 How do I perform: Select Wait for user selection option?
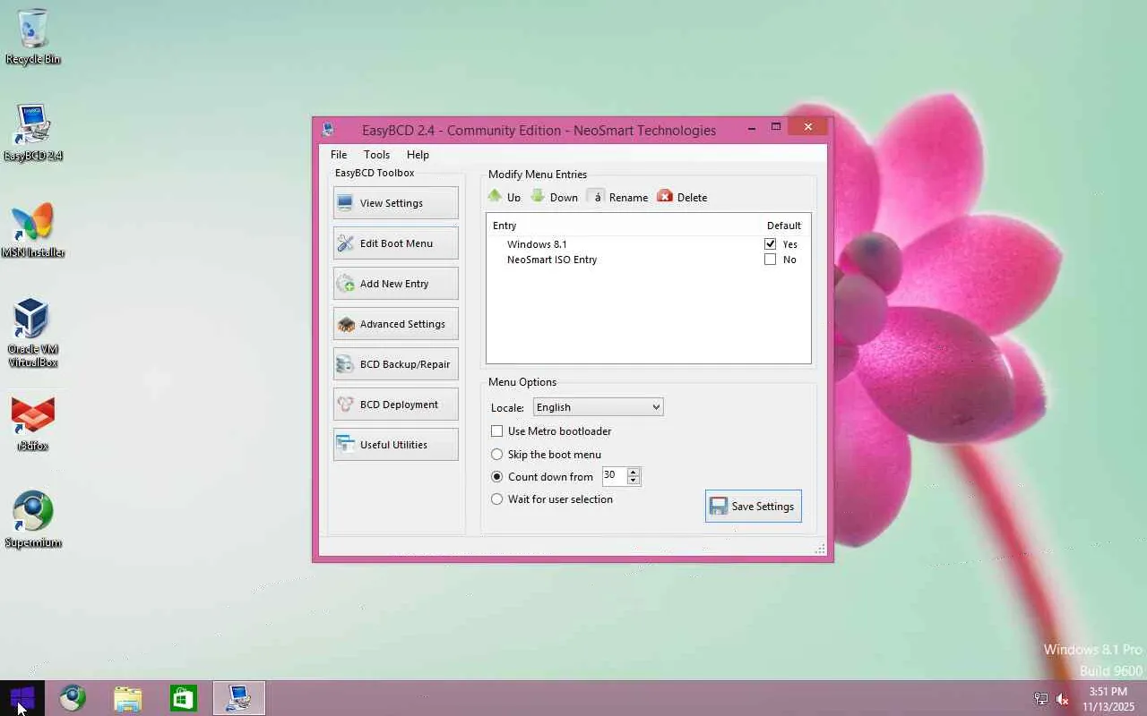[x=497, y=499]
